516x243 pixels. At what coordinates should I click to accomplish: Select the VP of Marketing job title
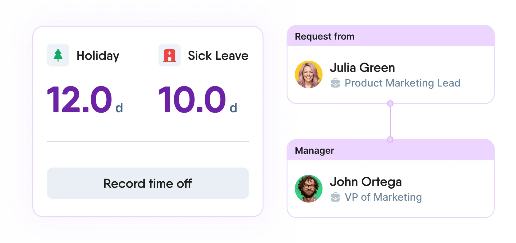tap(383, 197)
